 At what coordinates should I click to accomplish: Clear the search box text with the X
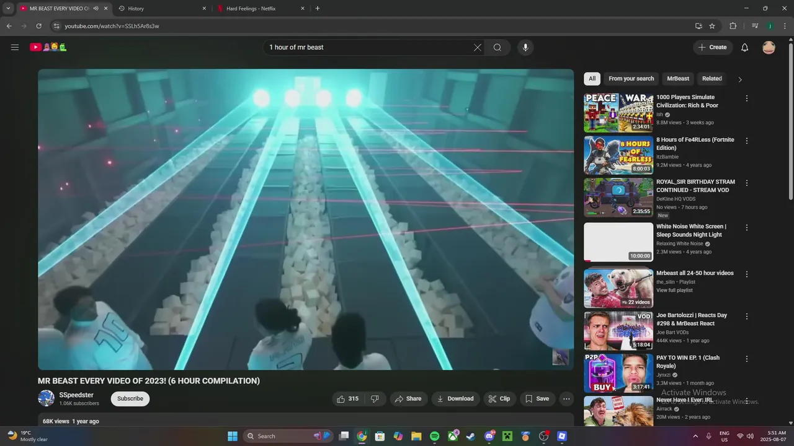478,47
